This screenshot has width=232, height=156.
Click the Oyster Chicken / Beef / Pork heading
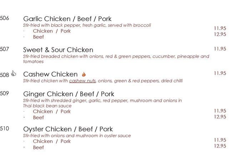point(68,129)
